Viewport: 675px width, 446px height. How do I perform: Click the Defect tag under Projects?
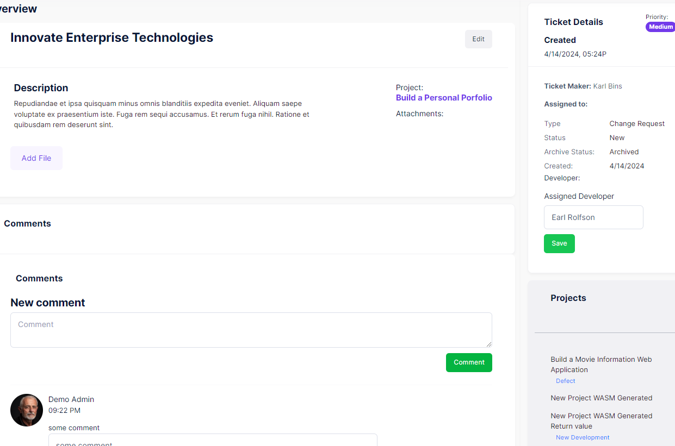566,381
